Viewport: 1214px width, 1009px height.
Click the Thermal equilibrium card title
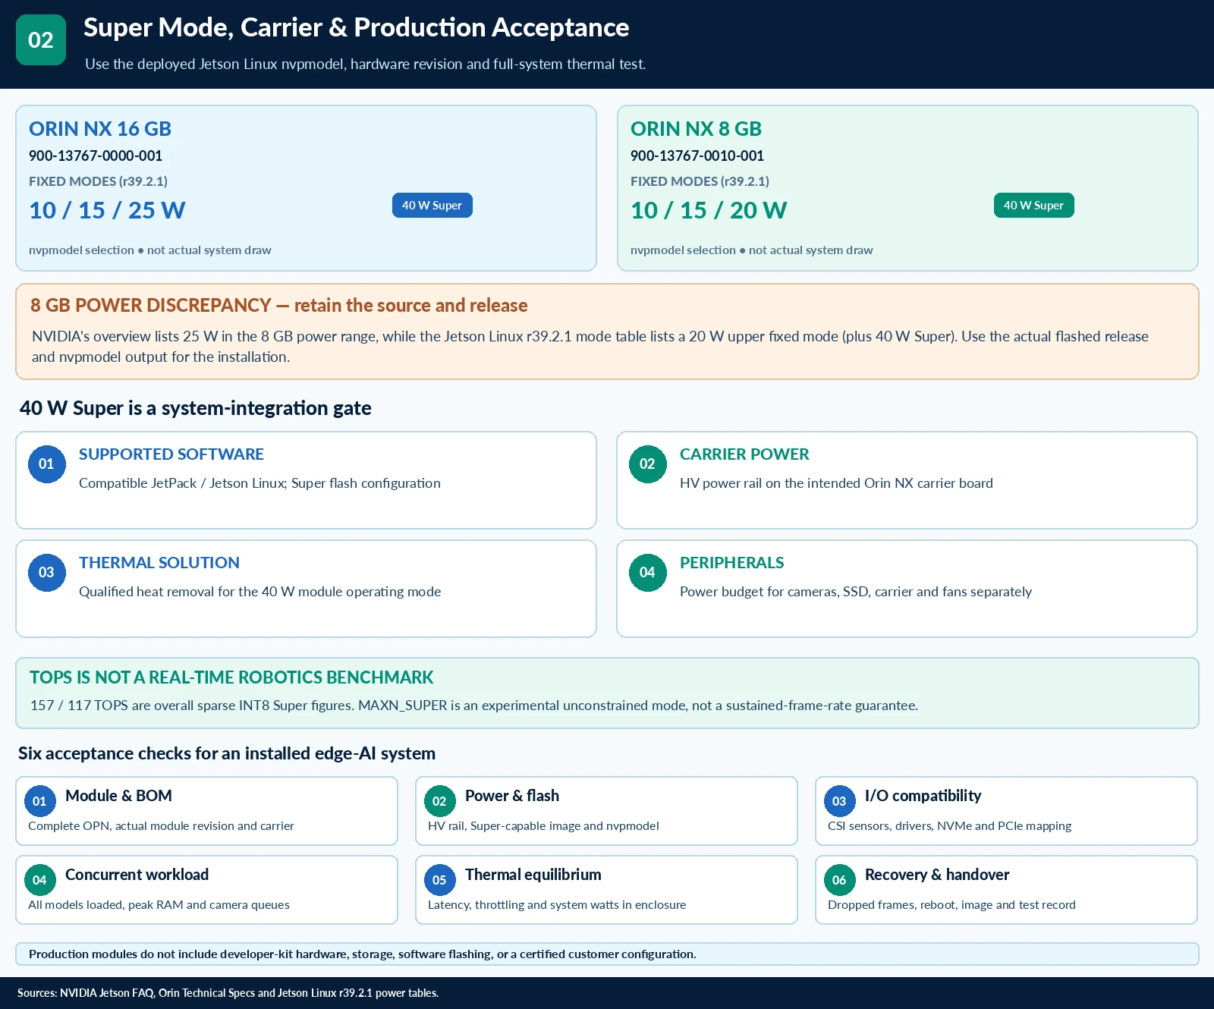[533, 875]
